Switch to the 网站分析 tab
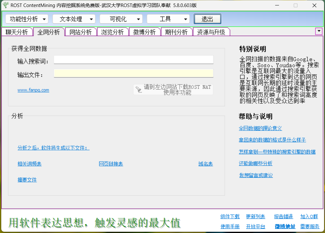The width and height of the screenshot is (325, 233). click(81, 32)
